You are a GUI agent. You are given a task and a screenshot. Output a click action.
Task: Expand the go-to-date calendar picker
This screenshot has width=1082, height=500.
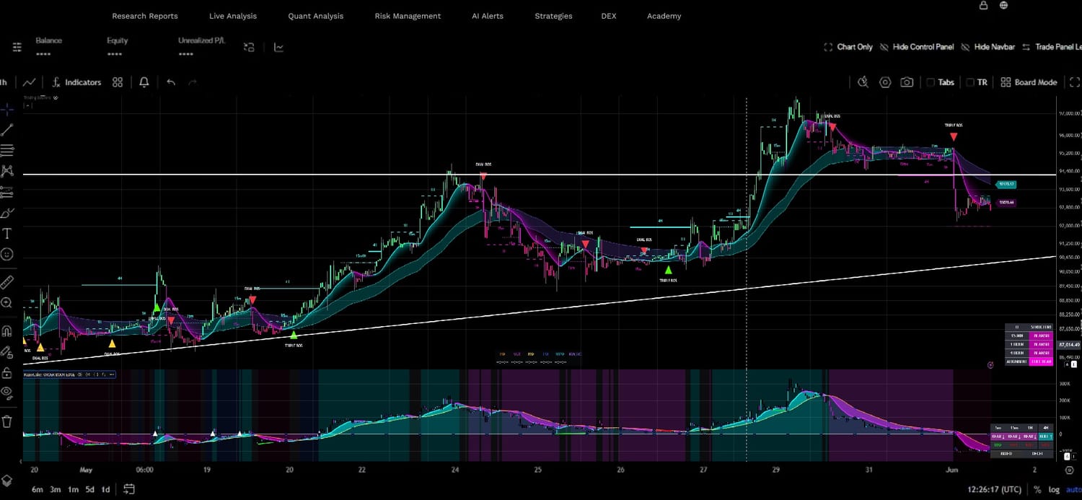click(129, 489)
